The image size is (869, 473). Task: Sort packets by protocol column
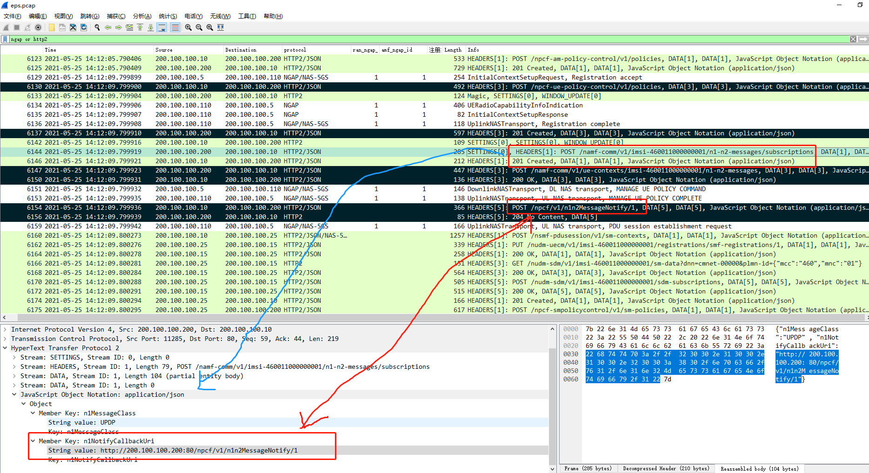click(x=316, y=50)
